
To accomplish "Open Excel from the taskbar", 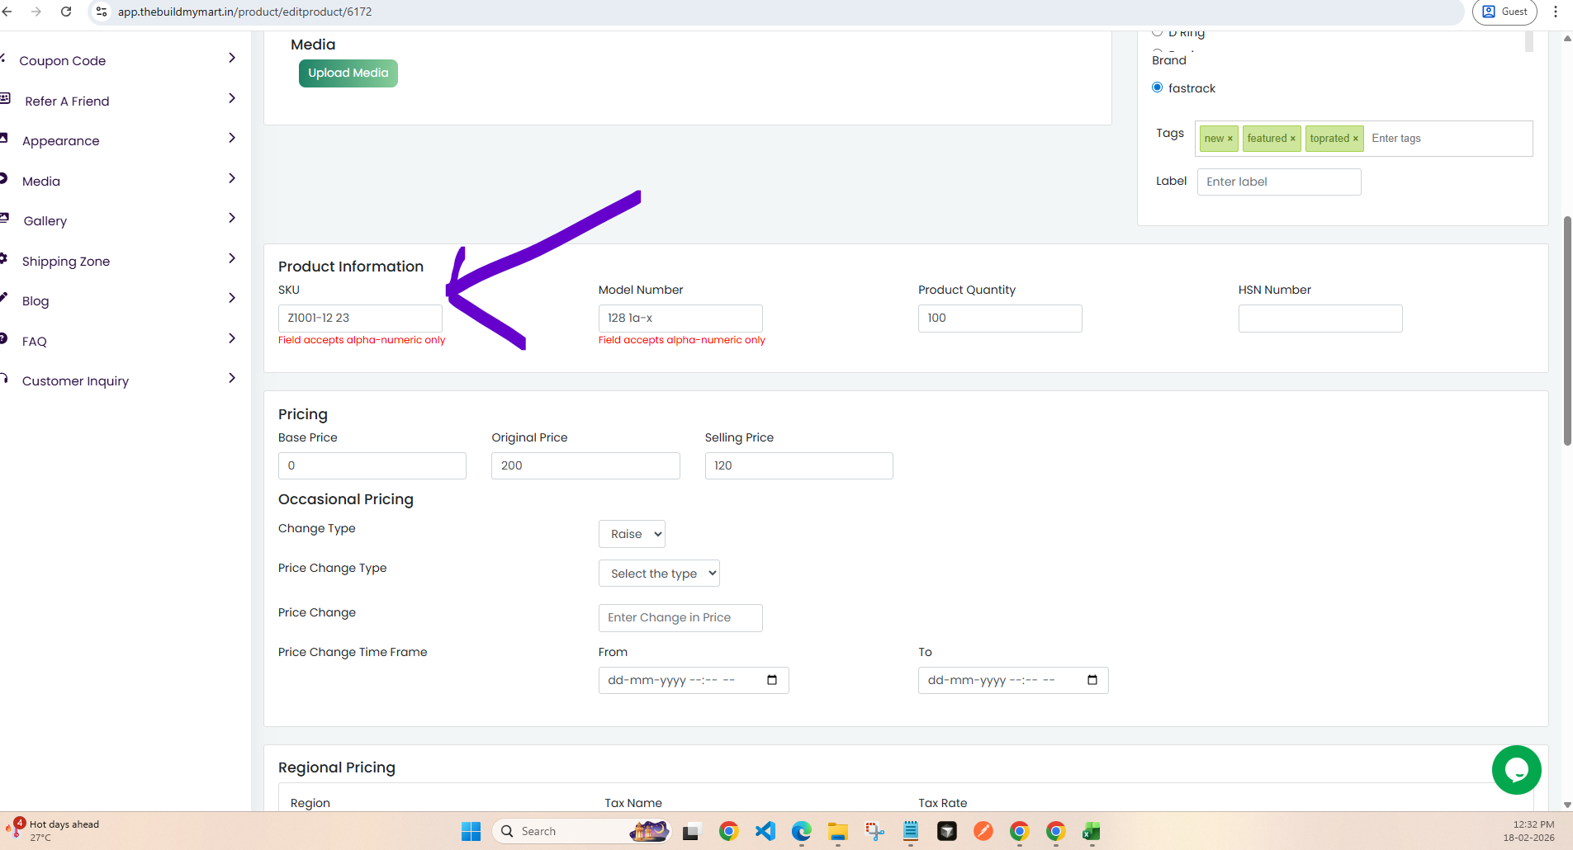I will point(1092,831).
